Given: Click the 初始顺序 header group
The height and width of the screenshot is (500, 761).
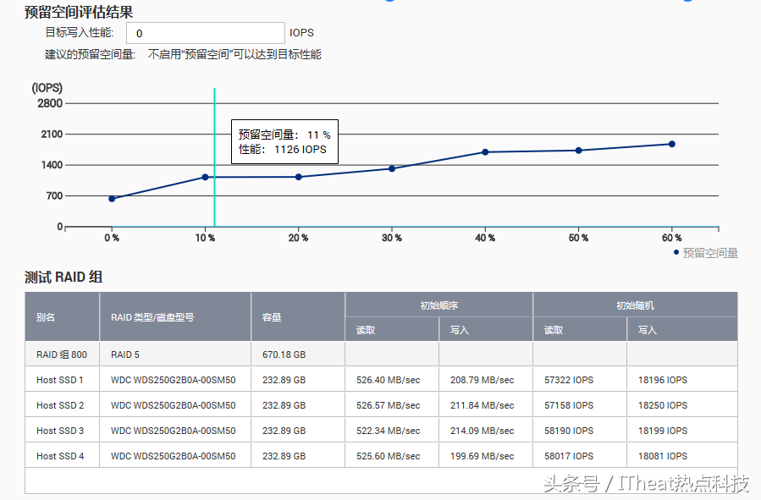Looking at the screenshot, I should pos(438,305).
